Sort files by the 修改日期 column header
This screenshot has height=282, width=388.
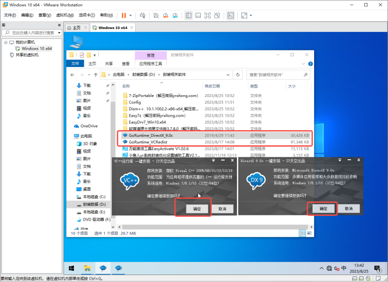(212, 86)
